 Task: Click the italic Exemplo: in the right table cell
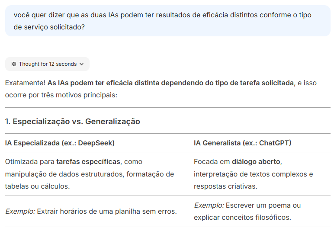point(209,205)
